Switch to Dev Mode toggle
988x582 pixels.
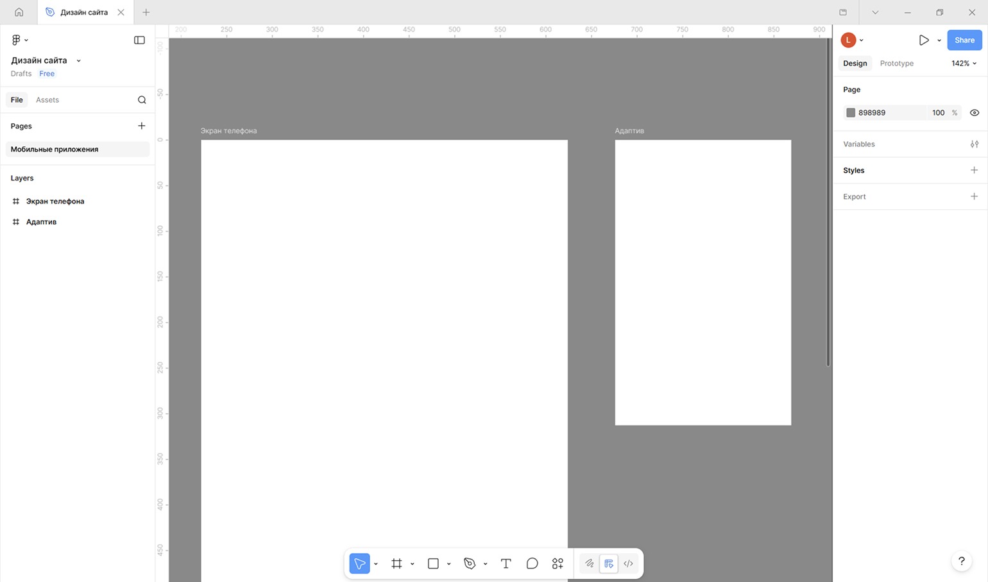tap(628, 563)
